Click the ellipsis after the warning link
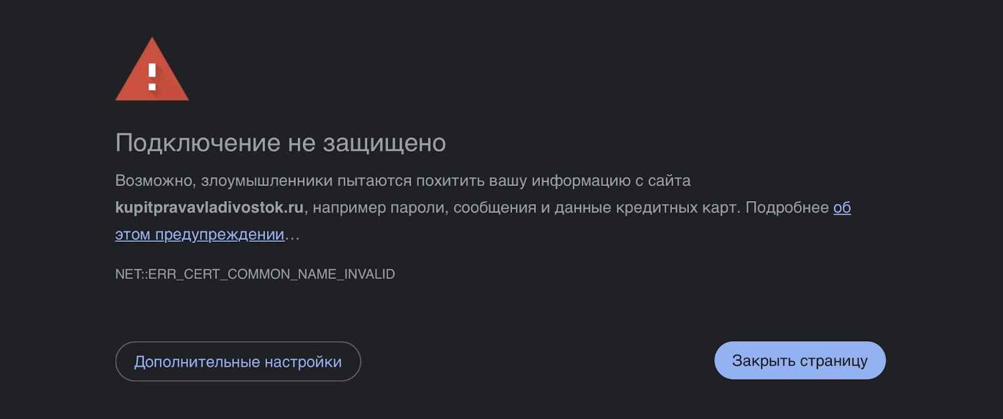Screen dimensions: 1003x419 (291, 237)
